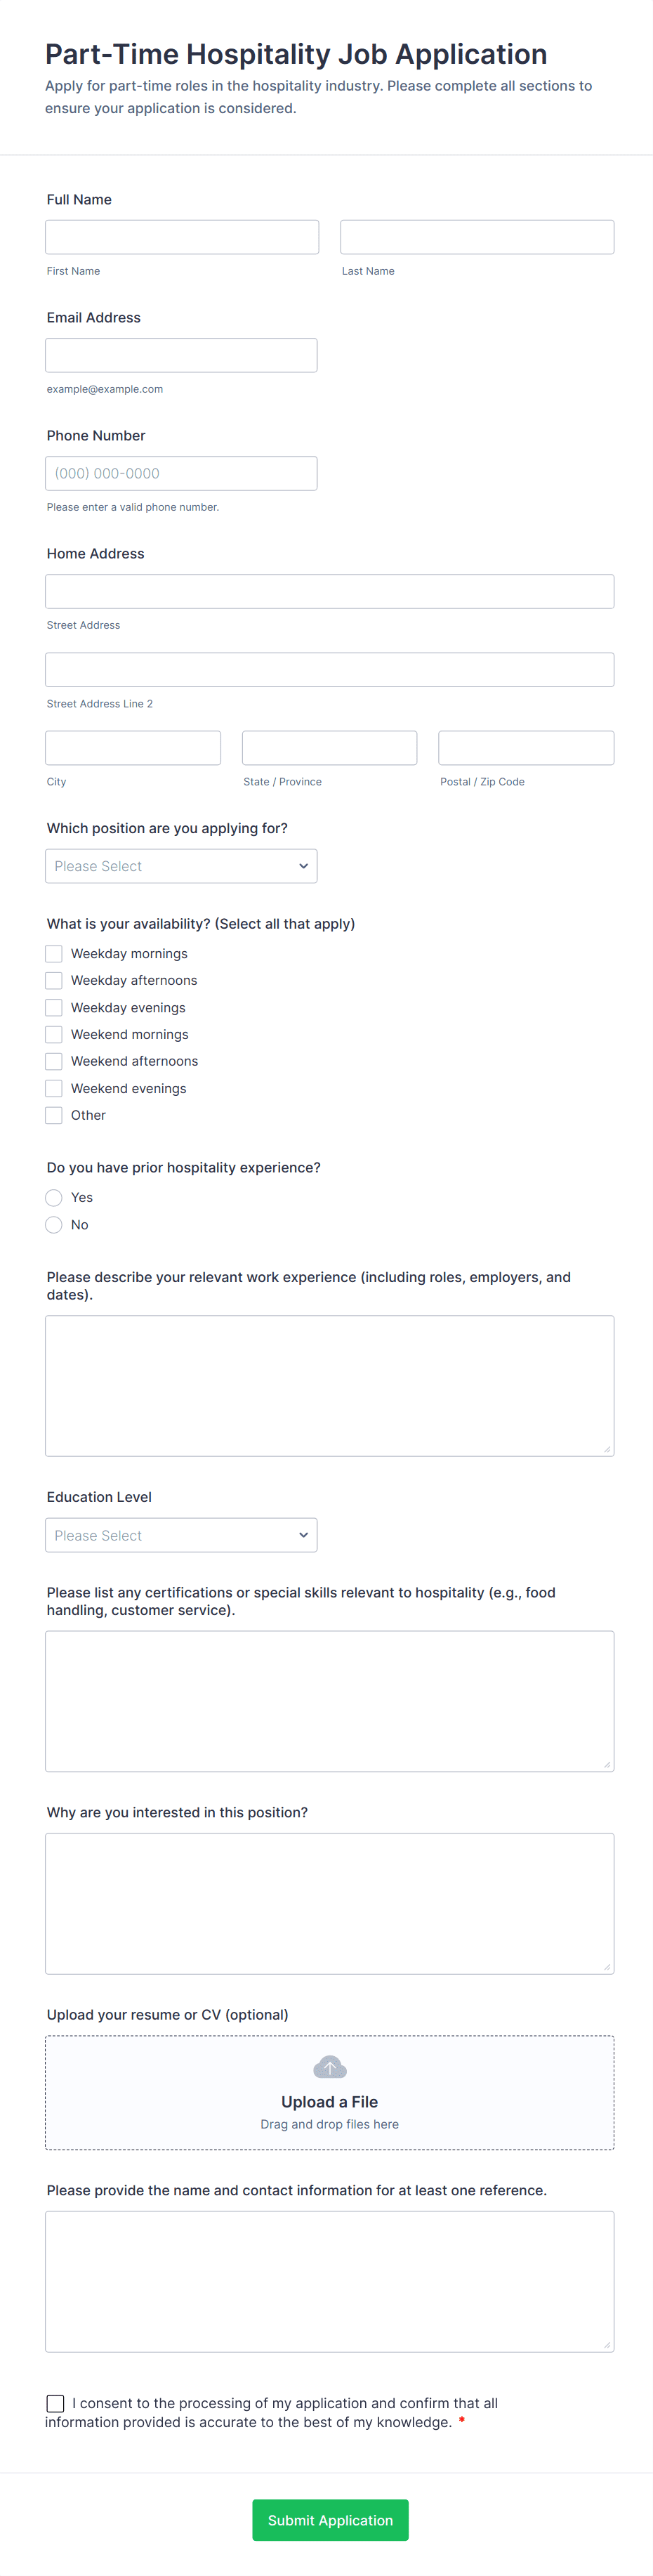Click the Phone Number input field
Image resolution: width=653 pixels, height=2576 pixels.
[x=180, y=472]
